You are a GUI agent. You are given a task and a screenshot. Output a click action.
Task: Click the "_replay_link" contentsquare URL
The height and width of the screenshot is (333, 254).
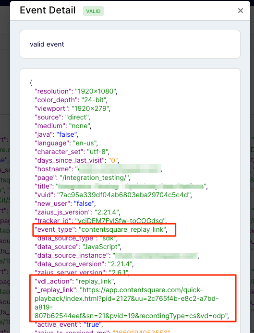tap(132, 303)
